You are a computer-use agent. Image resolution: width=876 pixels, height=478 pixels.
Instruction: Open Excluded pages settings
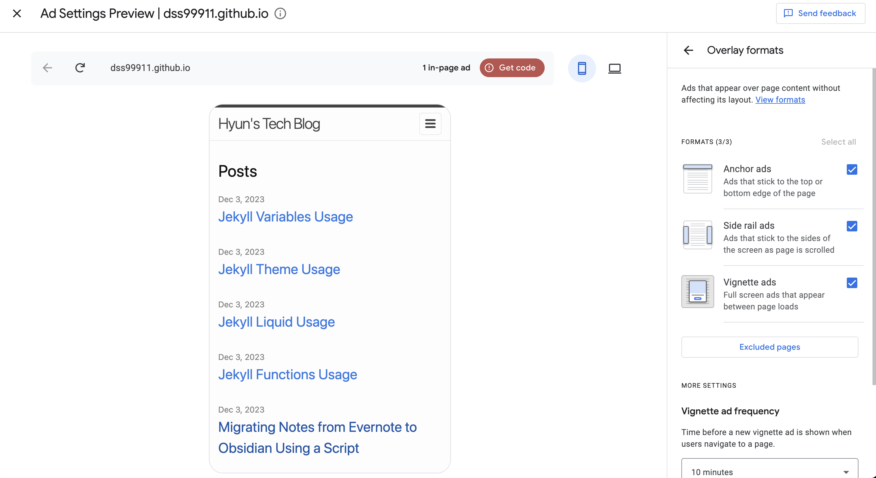[x=769, y=347]
